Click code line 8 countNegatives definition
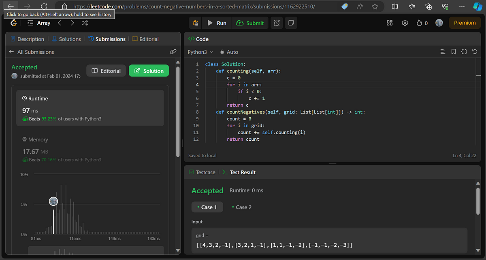This screenshot has height=260, width=486. [x=290, y=112]
